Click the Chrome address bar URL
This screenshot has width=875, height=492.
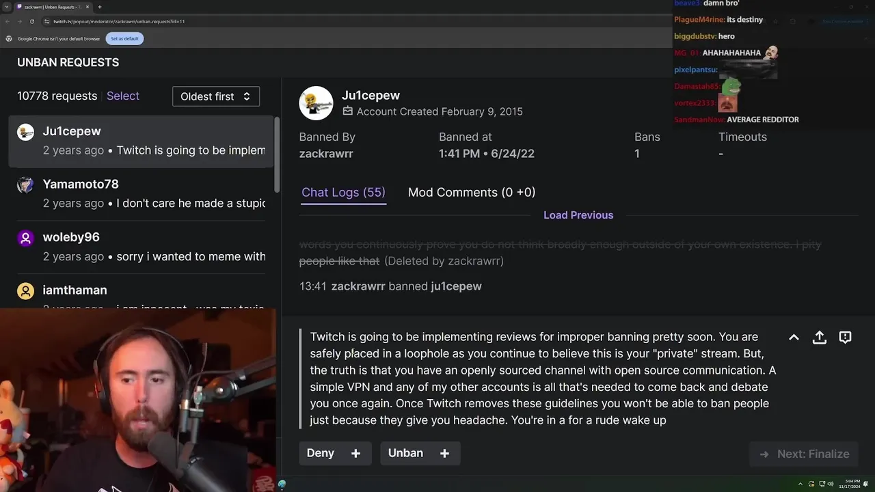(119, 21)
